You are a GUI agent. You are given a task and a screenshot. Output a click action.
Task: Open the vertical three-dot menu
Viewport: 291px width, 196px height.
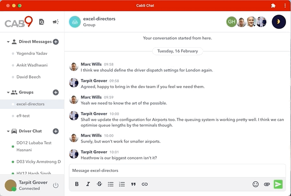point(285,5)
